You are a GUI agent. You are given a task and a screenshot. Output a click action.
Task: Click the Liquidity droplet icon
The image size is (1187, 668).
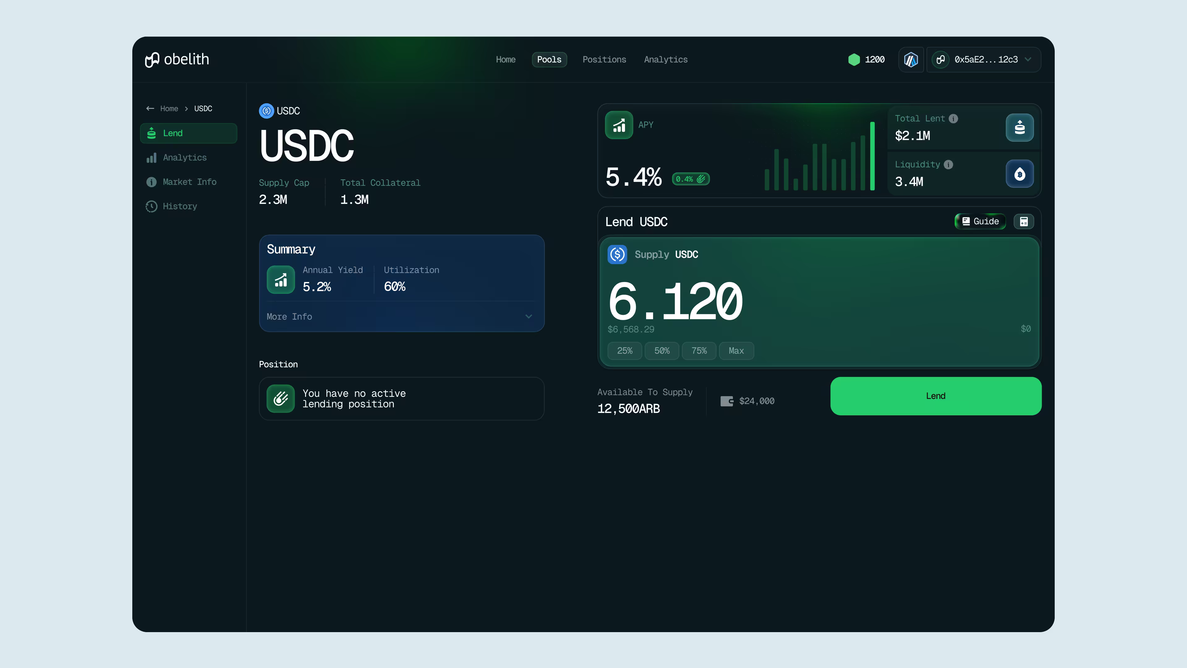tap(1019, 174)
